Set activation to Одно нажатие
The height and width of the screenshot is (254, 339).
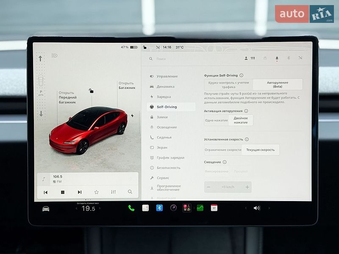tap(216, 120)
